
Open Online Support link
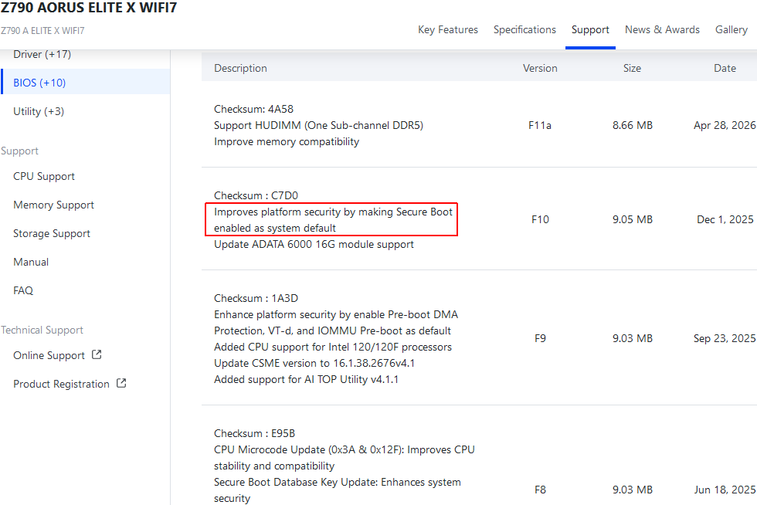point(49,355)
